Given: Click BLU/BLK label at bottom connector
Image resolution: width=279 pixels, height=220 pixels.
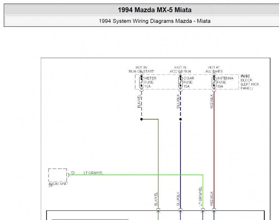Looking at the screenshot, I should pos(178,199).
